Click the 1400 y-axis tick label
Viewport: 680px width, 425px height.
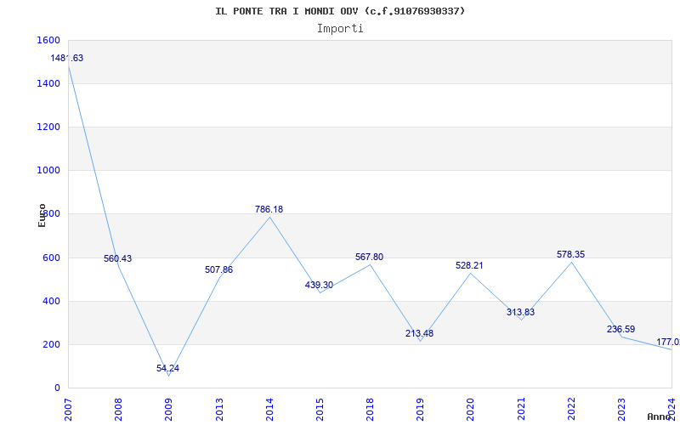[x=48, y=83]
